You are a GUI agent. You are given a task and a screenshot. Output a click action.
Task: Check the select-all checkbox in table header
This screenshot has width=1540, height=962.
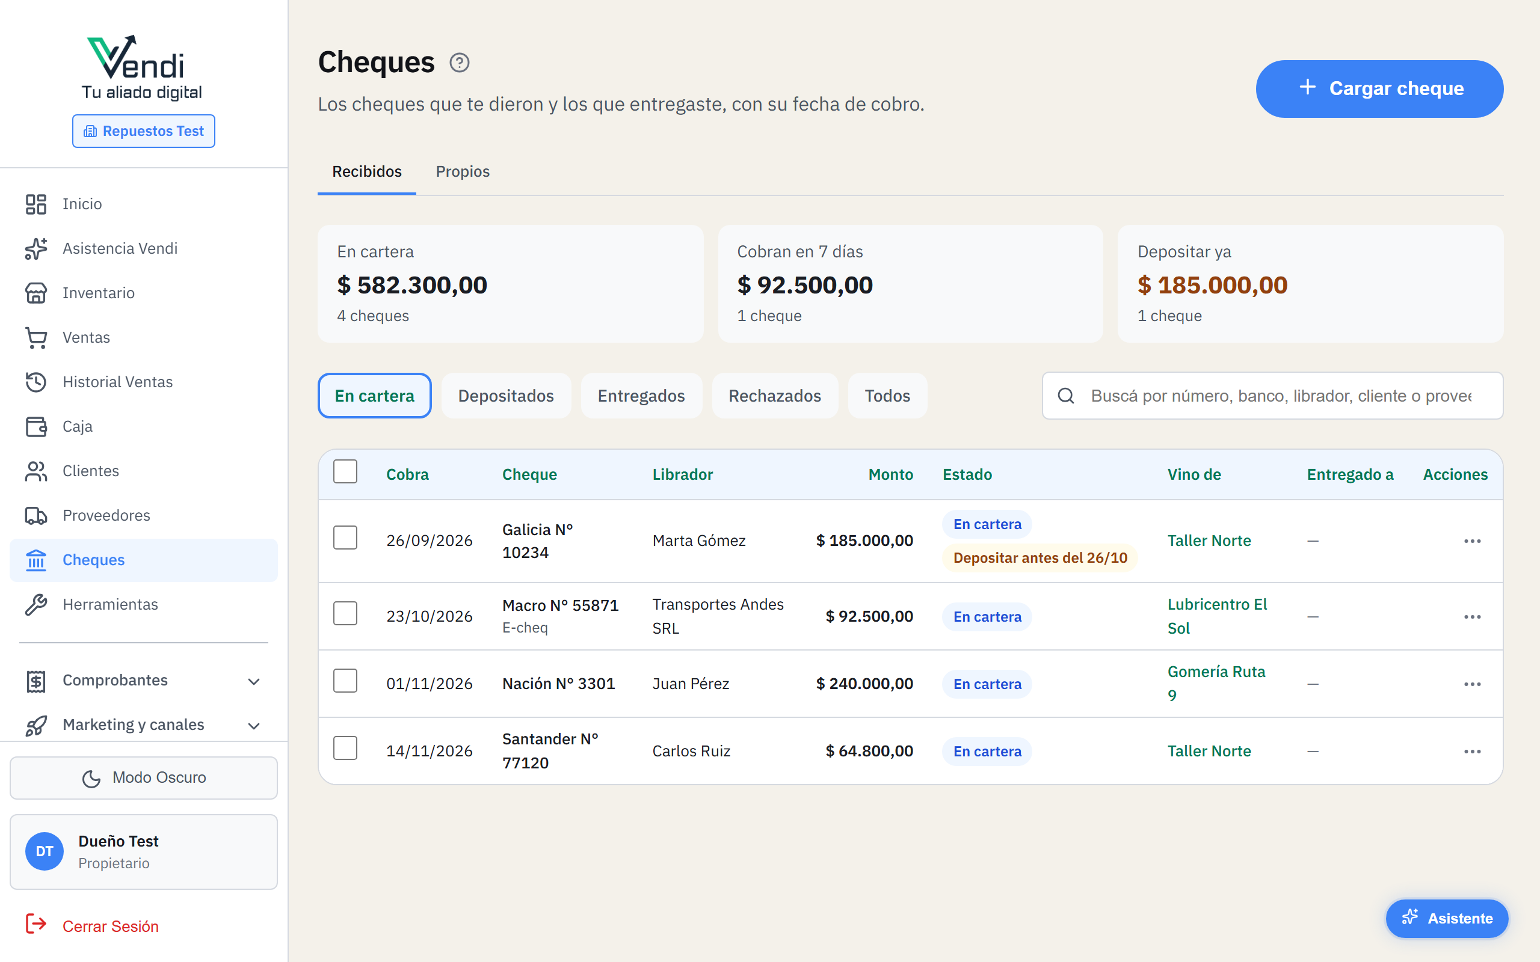click(345, 472)
